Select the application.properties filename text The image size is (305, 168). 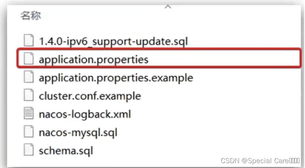coord(94,59)
